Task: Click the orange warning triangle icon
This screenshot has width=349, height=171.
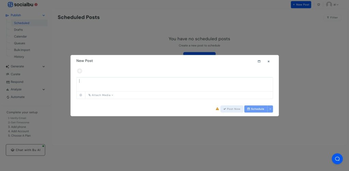Action: (x=217, y=109)
